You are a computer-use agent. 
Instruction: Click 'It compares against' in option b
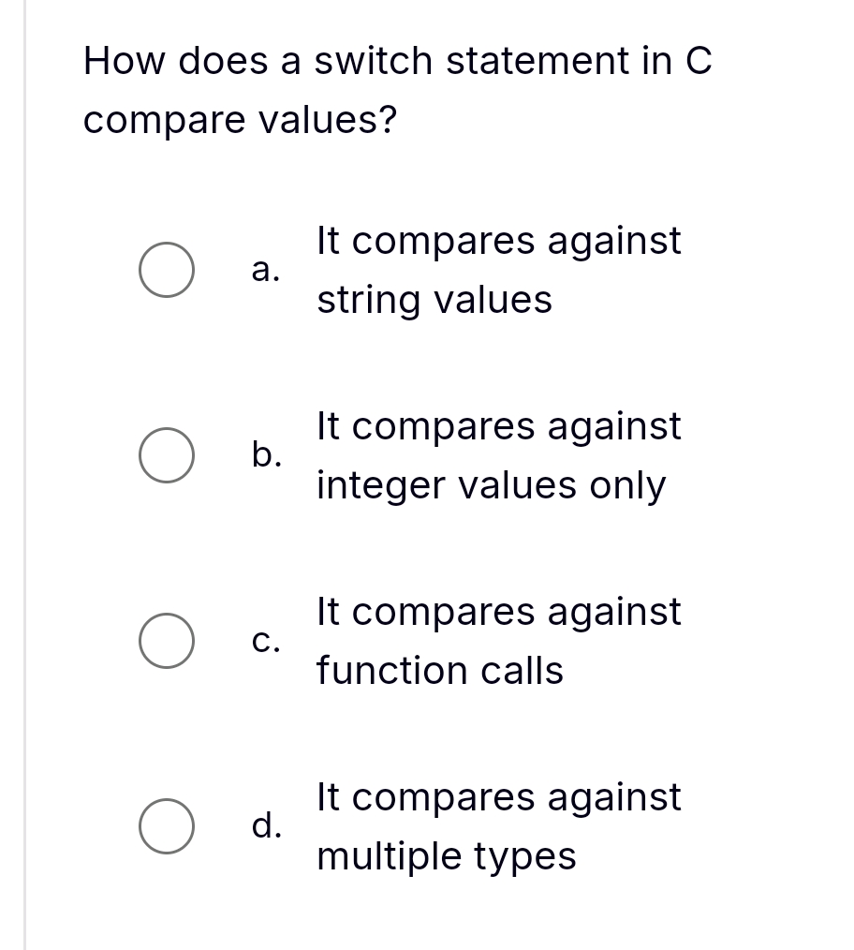[499, 426]
